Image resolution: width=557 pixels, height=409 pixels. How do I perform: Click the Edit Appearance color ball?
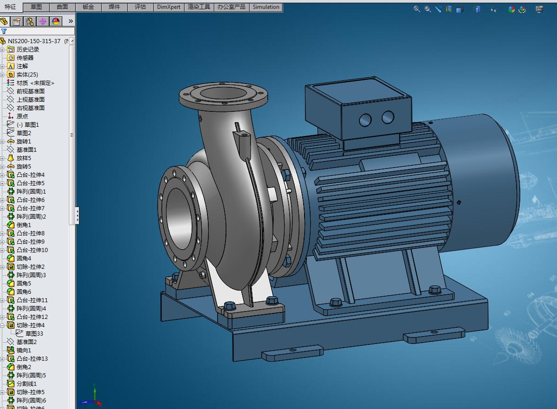click(511, 9)
